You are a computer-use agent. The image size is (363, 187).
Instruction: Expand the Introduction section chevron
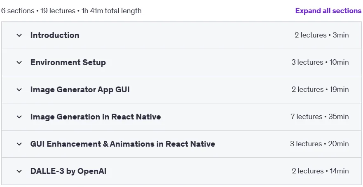(x=19, y=35)
